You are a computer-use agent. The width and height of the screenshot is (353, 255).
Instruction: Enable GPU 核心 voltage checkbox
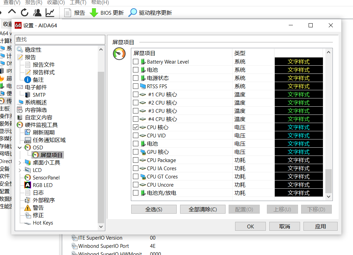point(136,152)
